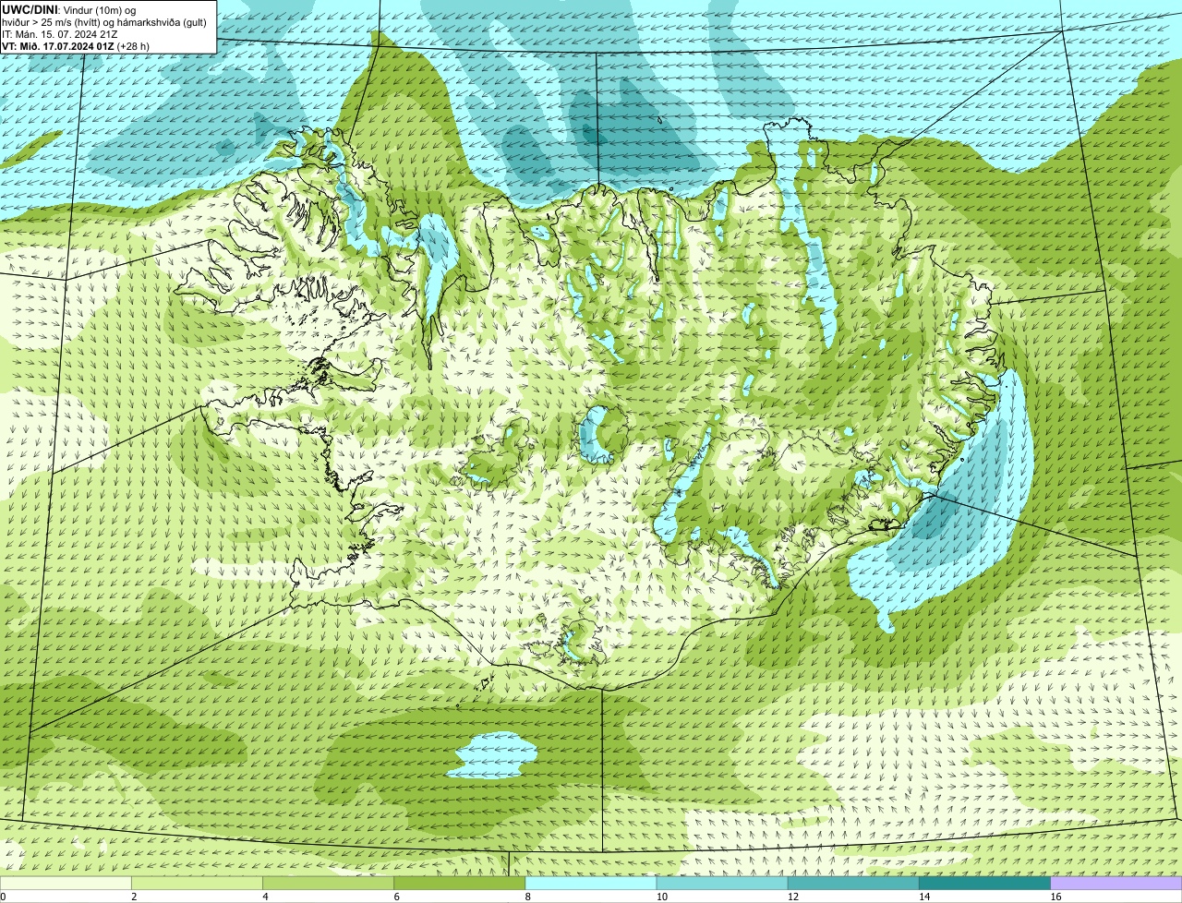1182x903 pixels.
Task: Click the darker green 6–8 legend swatch
Action: coord(459,884)
